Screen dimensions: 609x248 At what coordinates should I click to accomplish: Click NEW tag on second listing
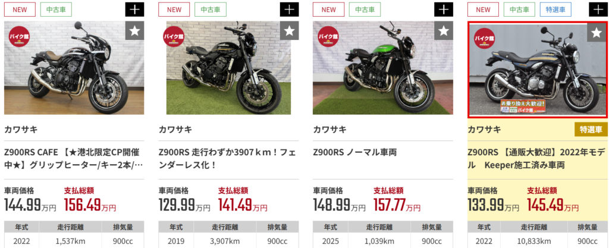[x=174, y=10]
